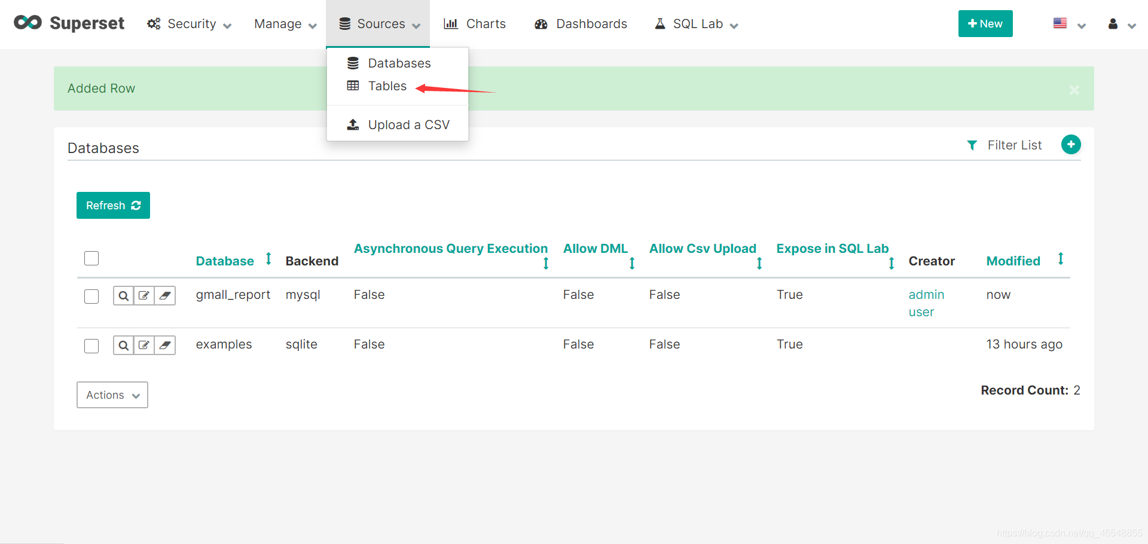
Task: Click the Filter List funnel icon
Action: (x=972, y=145)
